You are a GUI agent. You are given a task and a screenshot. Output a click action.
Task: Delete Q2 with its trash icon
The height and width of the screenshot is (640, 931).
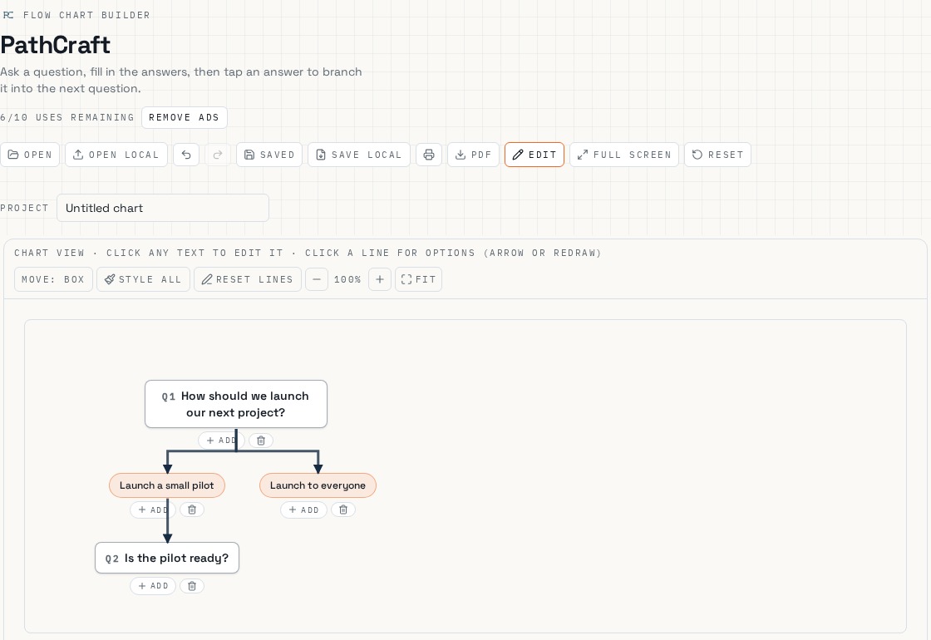click(x=192, y=586)
